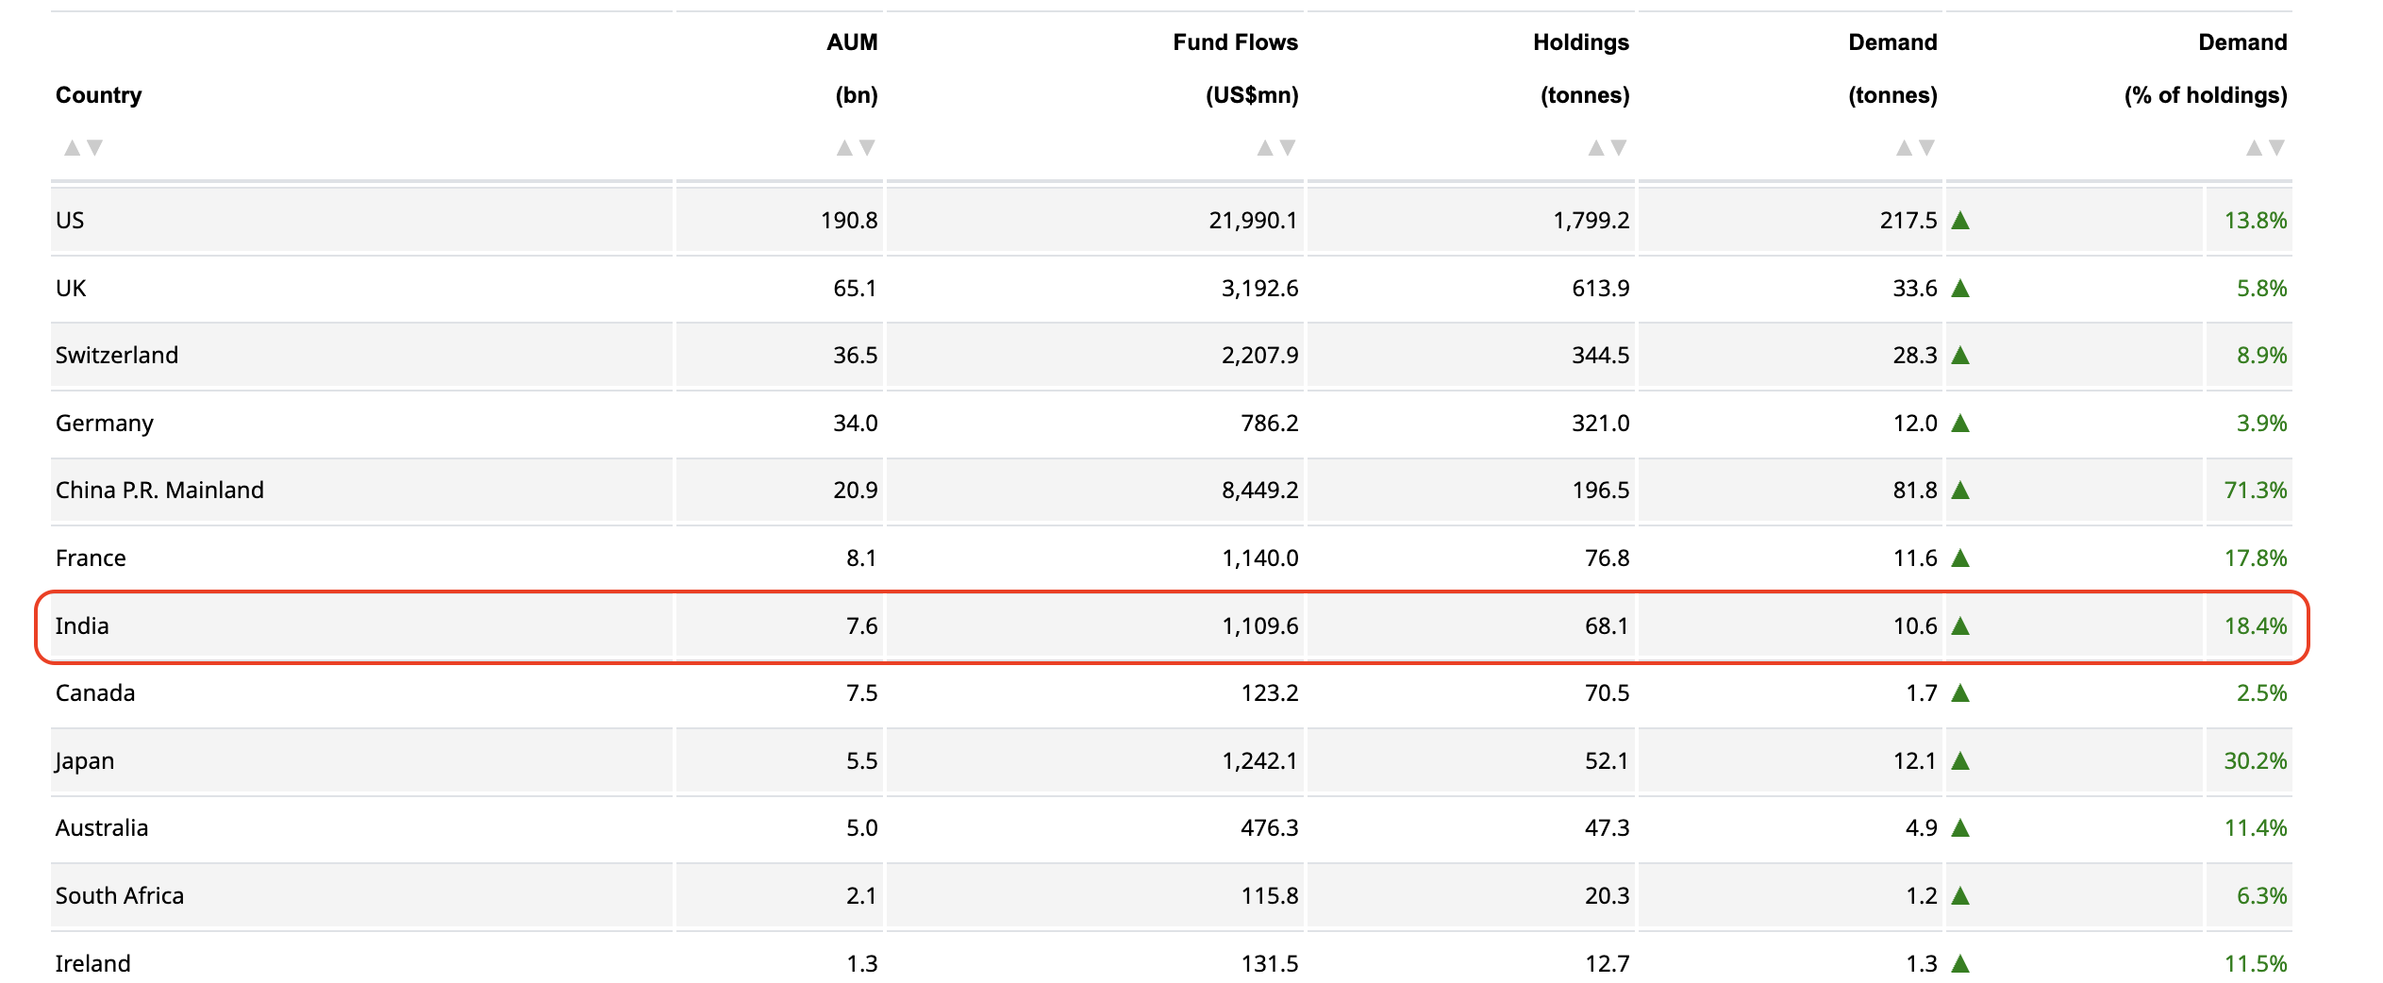Screen dimensions: 2383x983
Task: Sort Demand tonnes column ascending arrow
Action: 1905,148
